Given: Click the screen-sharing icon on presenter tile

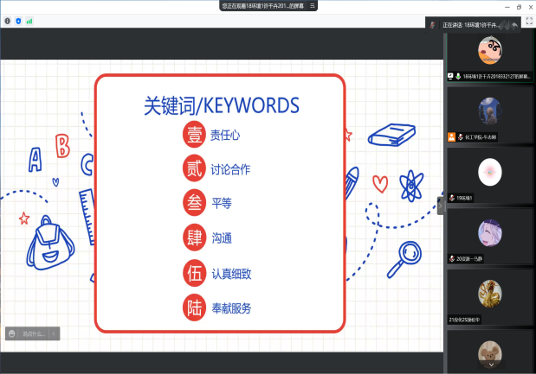Looking at the screenshot, I should [450, 76].
